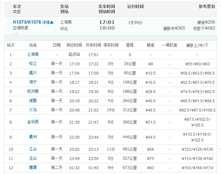Select the 海宁 station link

(x=33, y=82)
